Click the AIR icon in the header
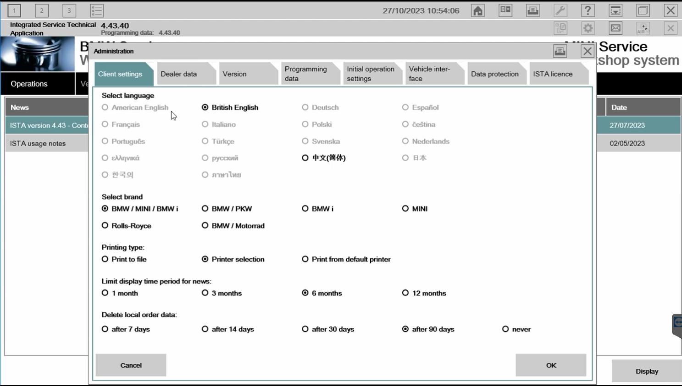Viewport: 682px width, 386px height. point(643,28)
